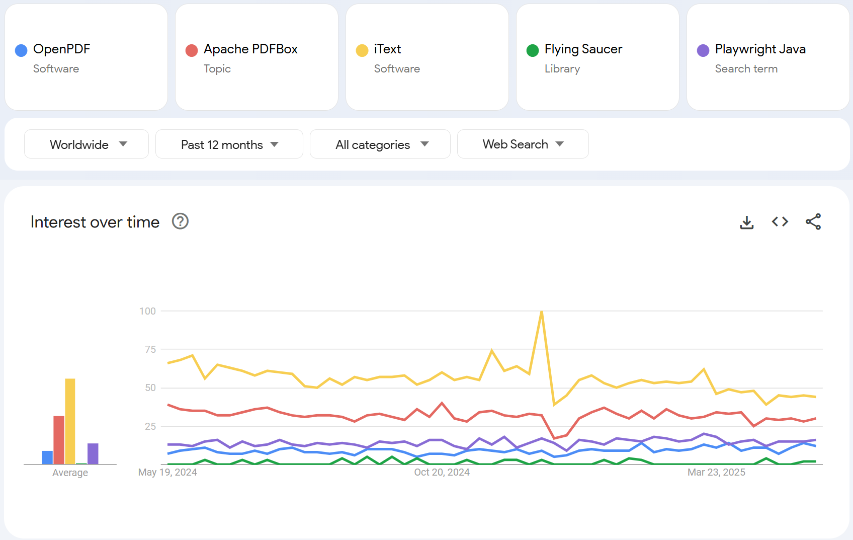Click the yellow iText average bar
853x540 pixels.
pyautogui.click(x=70, y=421)
